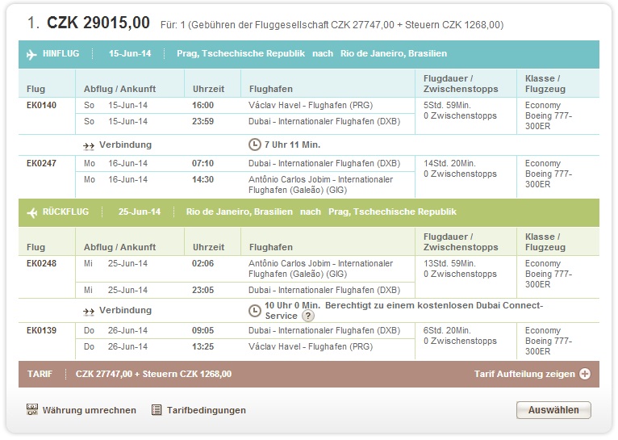The width and height of the screenshot is (618, 440).
Task: Expand fare breakdown with plus icon
Action: [585, 374]
